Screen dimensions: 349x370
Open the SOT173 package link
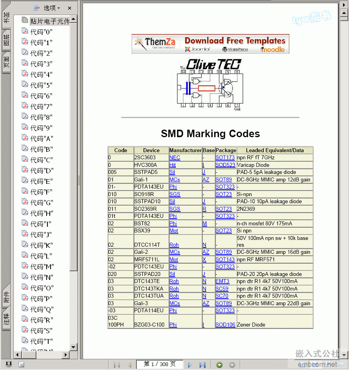225,157
